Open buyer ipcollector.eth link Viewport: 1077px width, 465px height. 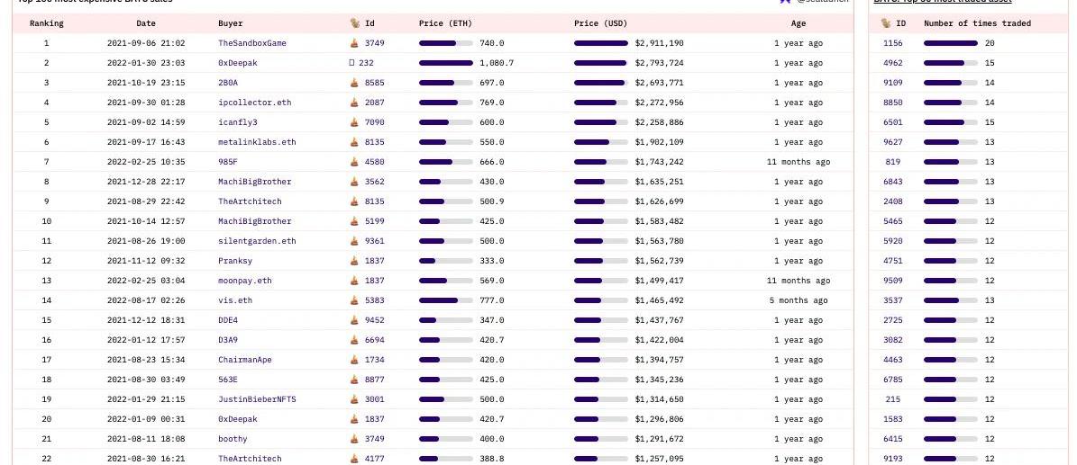click(255, 103)
